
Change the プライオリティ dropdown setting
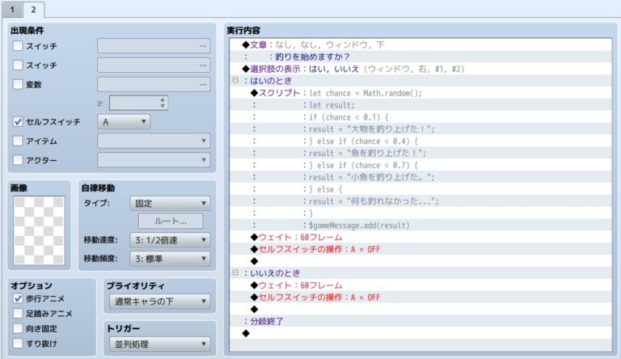(158, 302)
